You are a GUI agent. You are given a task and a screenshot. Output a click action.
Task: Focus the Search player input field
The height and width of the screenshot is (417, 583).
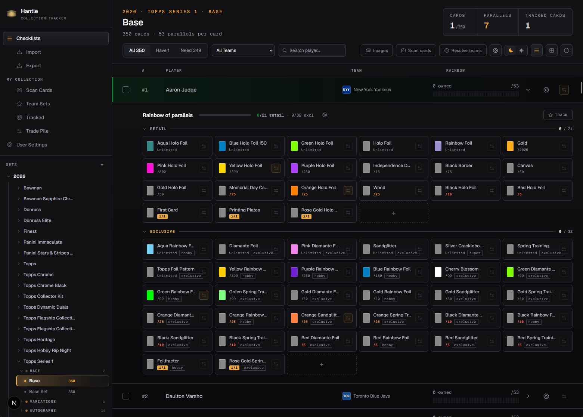[312, 50]
